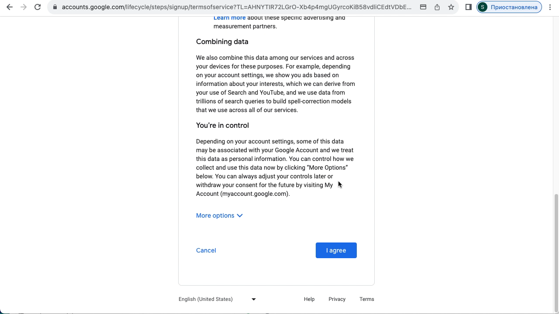Viewport: 559px width, 314px height.
Task: View site information via the lock icon
Action: 55,7
